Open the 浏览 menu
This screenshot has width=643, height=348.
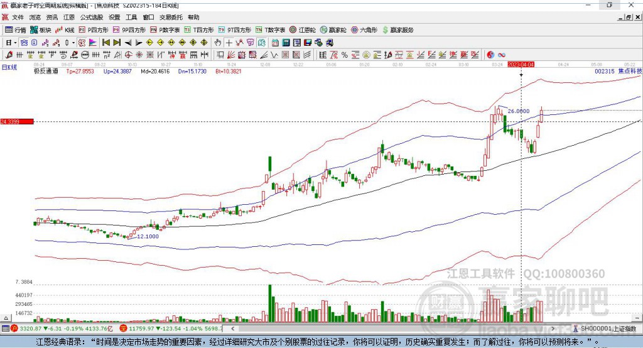tap(35, 17)
